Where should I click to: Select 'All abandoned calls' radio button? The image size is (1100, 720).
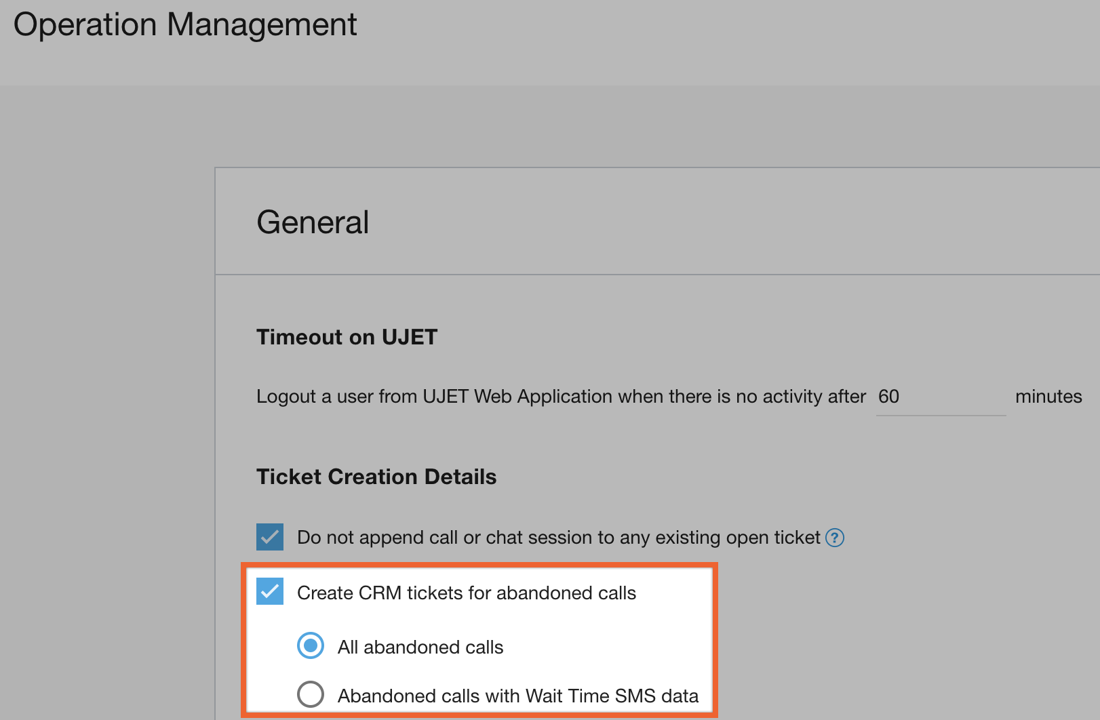click(311, 645)
